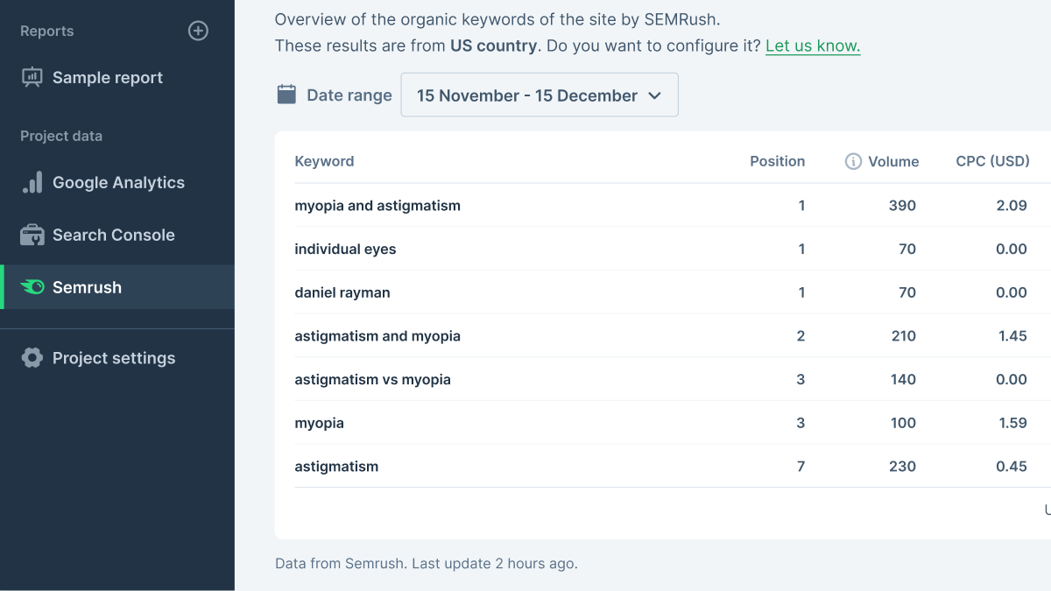Select Project settings in sidebar
Viewport: 1051px width, 591px height.
click(114, 358)
